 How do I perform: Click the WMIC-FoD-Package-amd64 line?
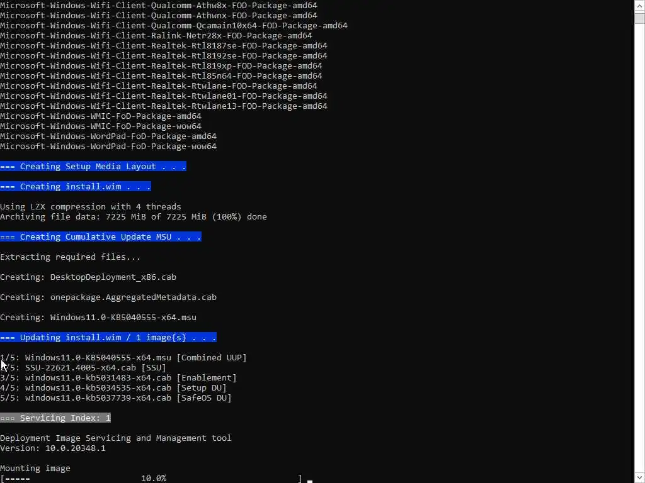click(101, 116)
